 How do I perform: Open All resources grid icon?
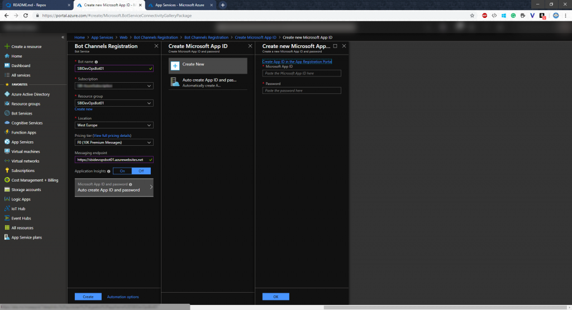7,227
